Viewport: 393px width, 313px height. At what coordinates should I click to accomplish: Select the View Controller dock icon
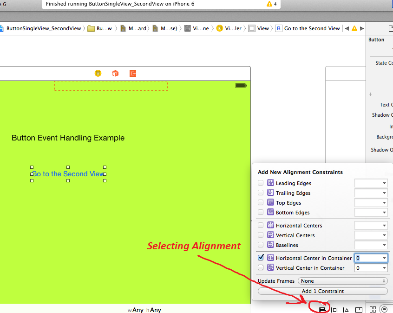point(98,73)
